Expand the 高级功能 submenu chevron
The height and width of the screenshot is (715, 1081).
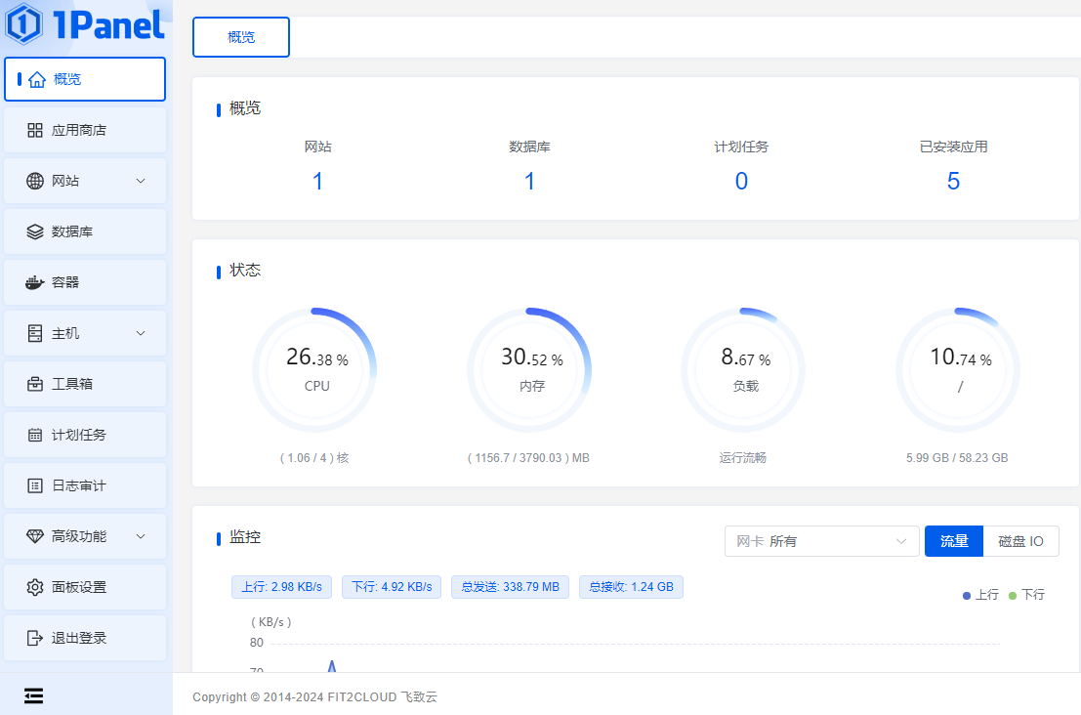click(x=141, y=536)
